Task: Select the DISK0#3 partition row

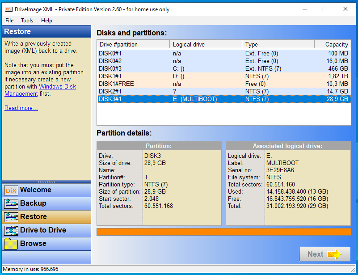Action: tap(224, 68)
